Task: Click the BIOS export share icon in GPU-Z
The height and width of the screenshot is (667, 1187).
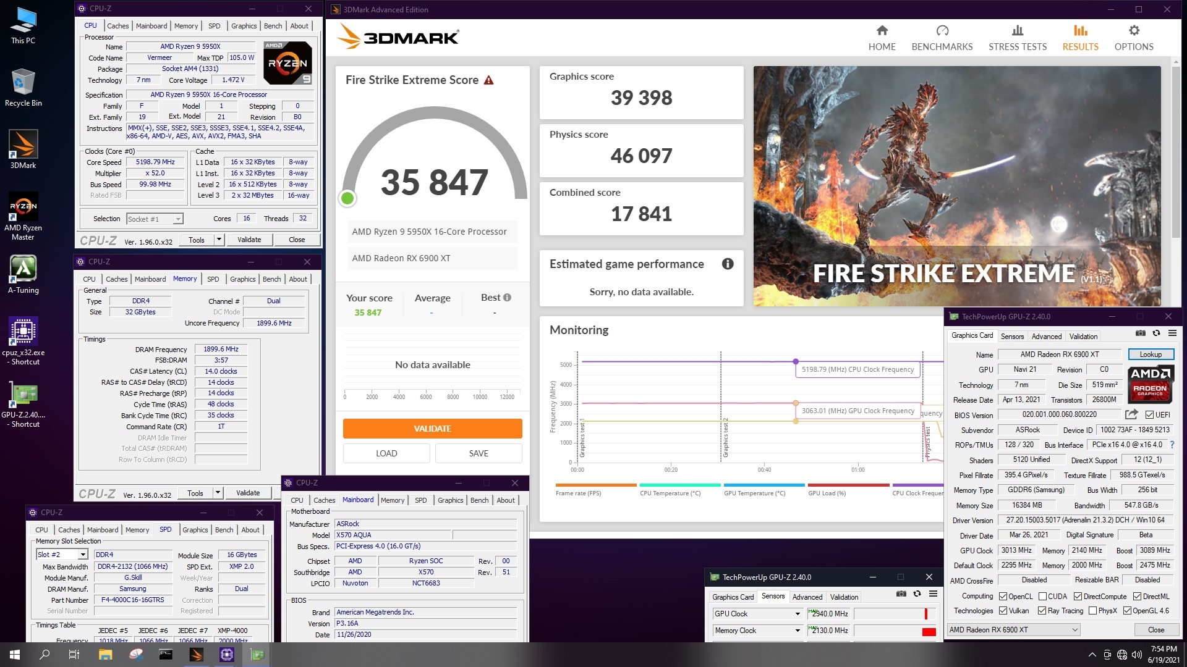Action: point(1131,414)
